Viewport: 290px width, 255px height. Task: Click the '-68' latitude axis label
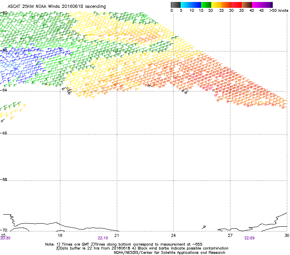pyautogui.click(x=4, y=179)
